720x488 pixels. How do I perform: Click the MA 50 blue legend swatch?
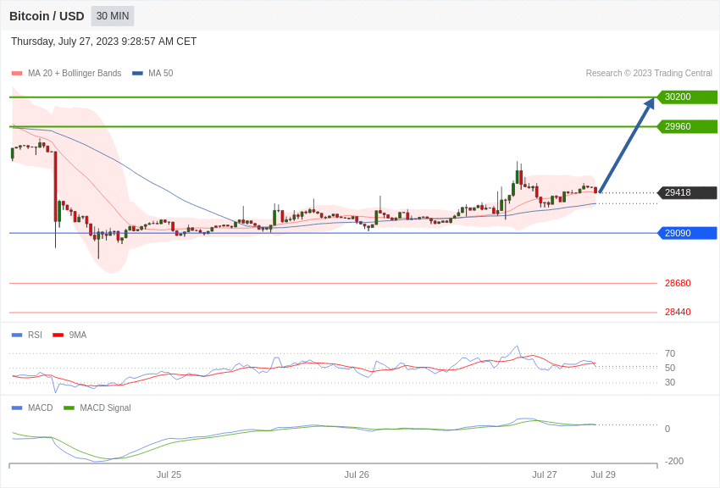137,73
